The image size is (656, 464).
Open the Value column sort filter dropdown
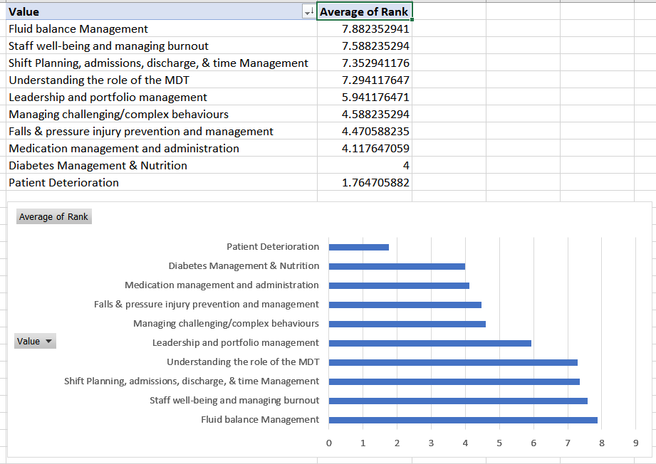(x=308, y=12)
